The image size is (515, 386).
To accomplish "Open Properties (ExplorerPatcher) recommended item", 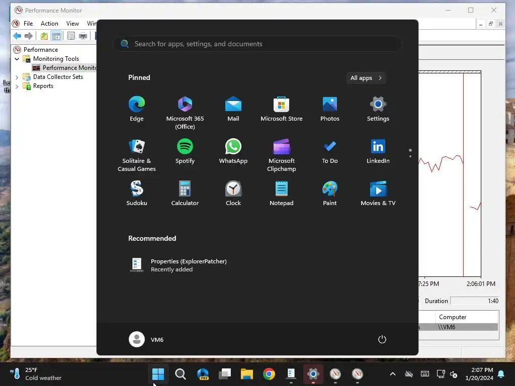I will (179, 265).
